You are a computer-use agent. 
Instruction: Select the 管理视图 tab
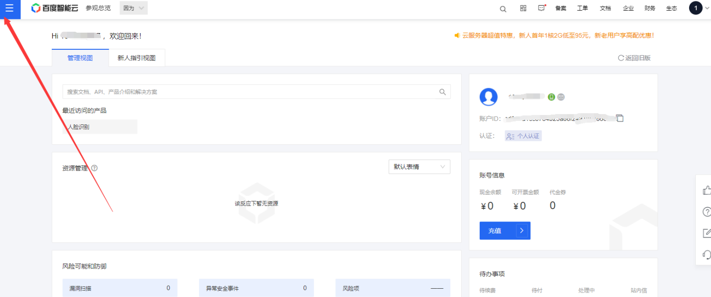pos(80,58)
